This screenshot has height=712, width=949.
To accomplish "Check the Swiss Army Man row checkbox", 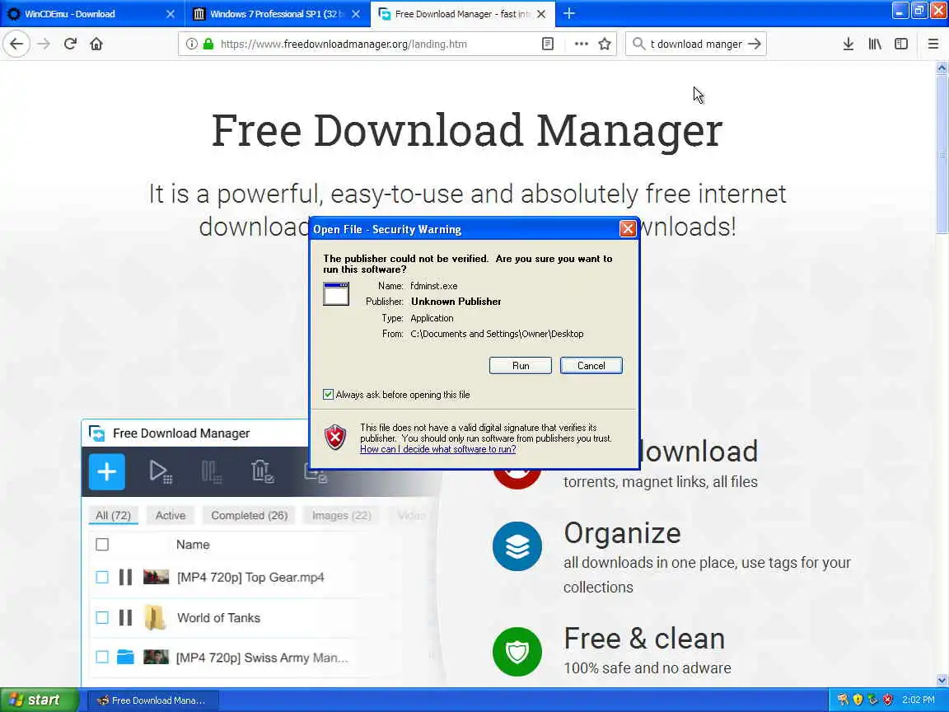I will point(102,657).
